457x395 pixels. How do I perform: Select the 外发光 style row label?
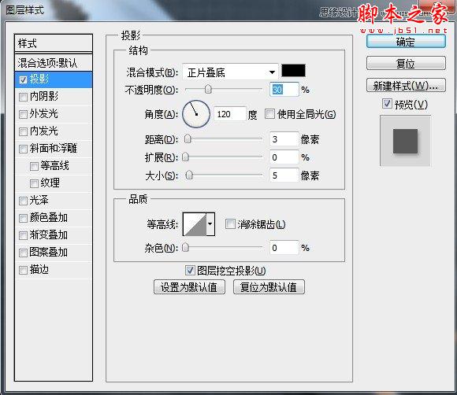coord(43,114)
